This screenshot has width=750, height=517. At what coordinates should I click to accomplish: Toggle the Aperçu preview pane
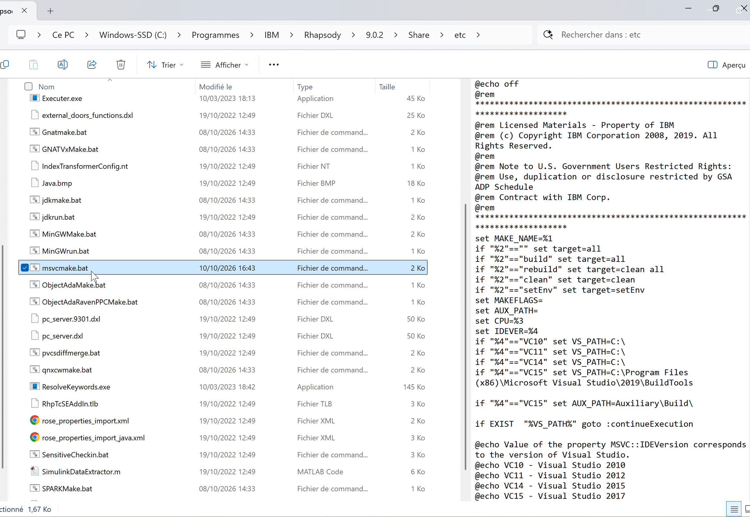click(x=726, y=65)
